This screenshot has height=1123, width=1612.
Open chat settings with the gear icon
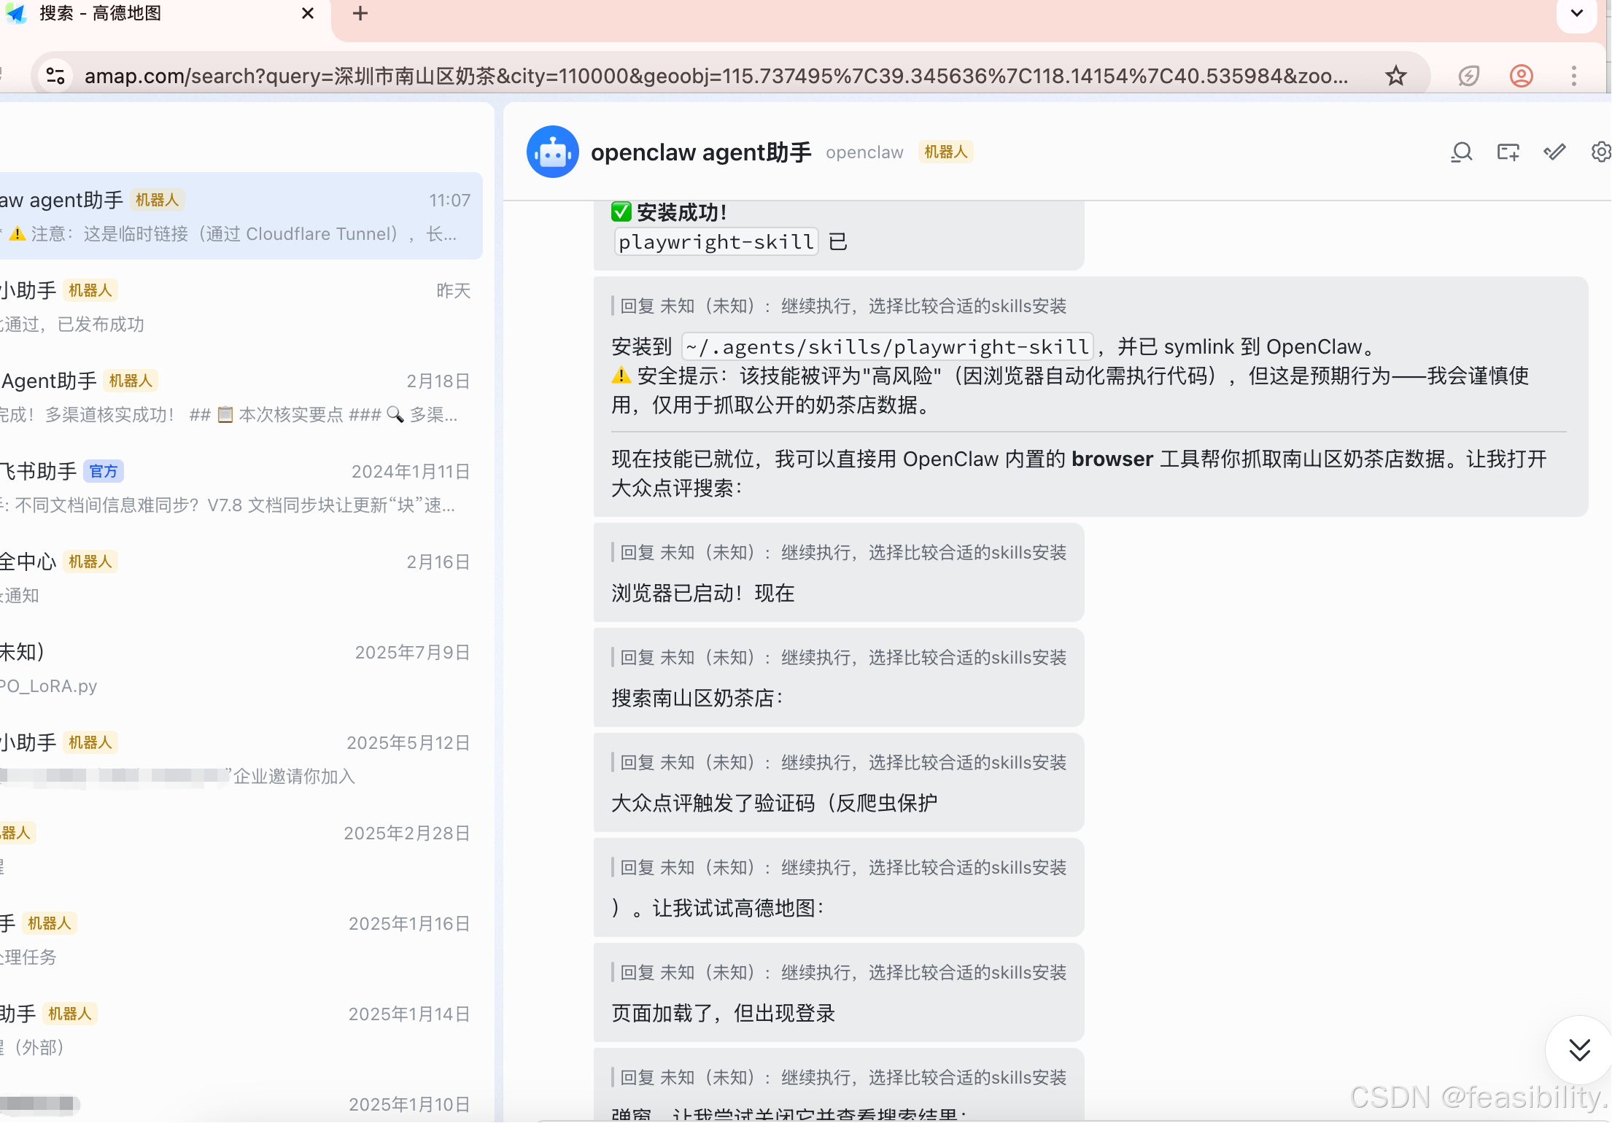pos(1600,152)
